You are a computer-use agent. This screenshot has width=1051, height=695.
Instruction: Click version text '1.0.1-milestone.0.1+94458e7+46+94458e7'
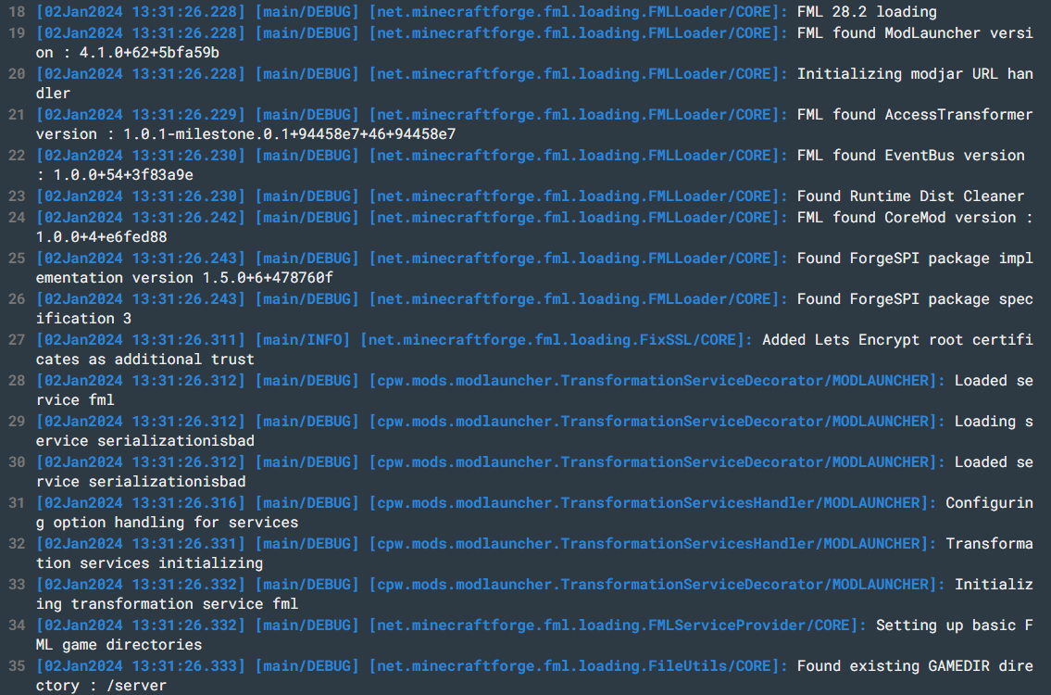coord(290,134)
